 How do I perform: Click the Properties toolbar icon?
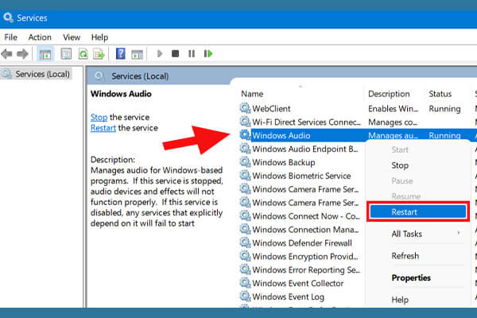coord(66,54)
